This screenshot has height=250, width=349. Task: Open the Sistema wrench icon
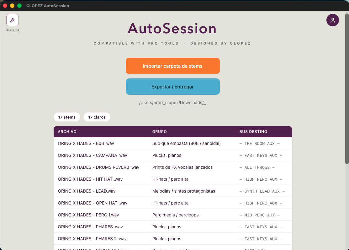click(x=13, y=20)
